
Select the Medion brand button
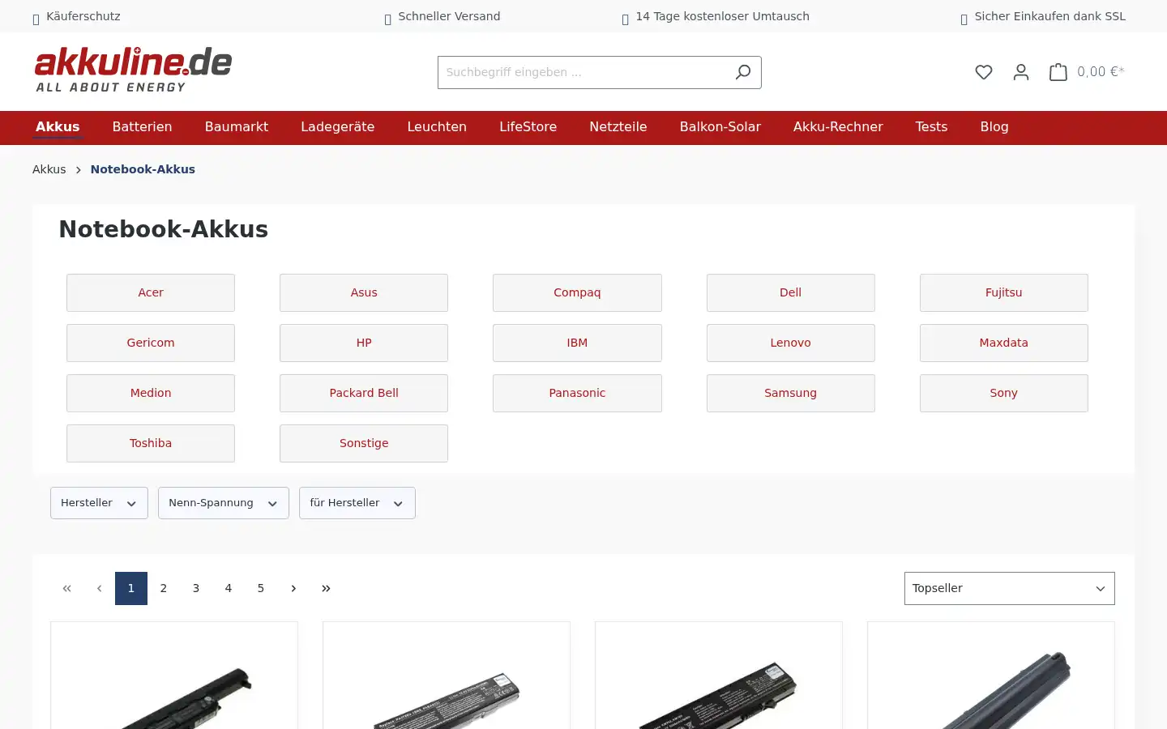pos(151,393)
